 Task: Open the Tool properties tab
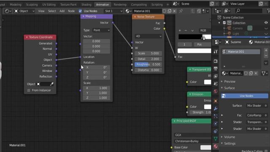pyautogui.click(x=216, y=52)
